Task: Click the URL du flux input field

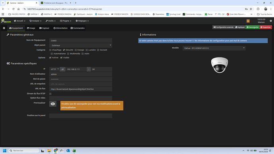Action: coord(81,89)
